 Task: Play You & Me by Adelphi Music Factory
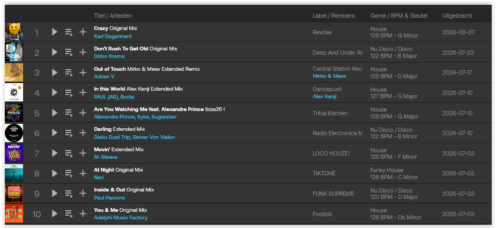pos(55,214)
